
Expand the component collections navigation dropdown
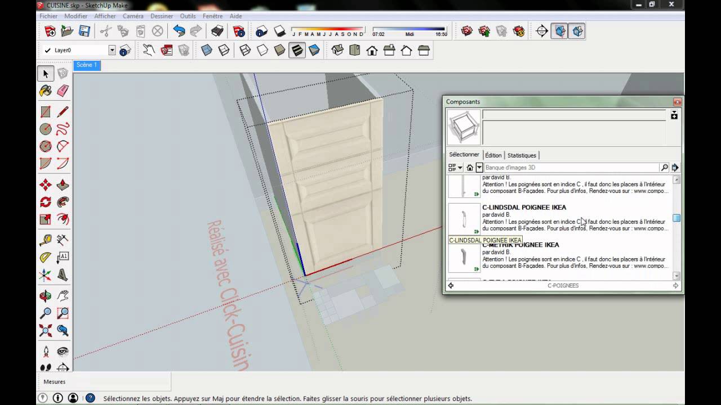pos(479,168)
